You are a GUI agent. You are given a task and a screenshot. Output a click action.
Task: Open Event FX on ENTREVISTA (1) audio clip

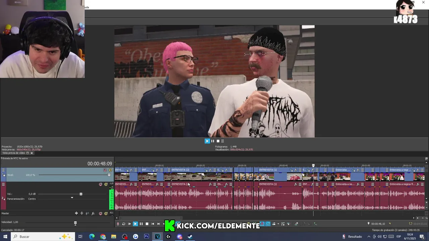point(296,184)
